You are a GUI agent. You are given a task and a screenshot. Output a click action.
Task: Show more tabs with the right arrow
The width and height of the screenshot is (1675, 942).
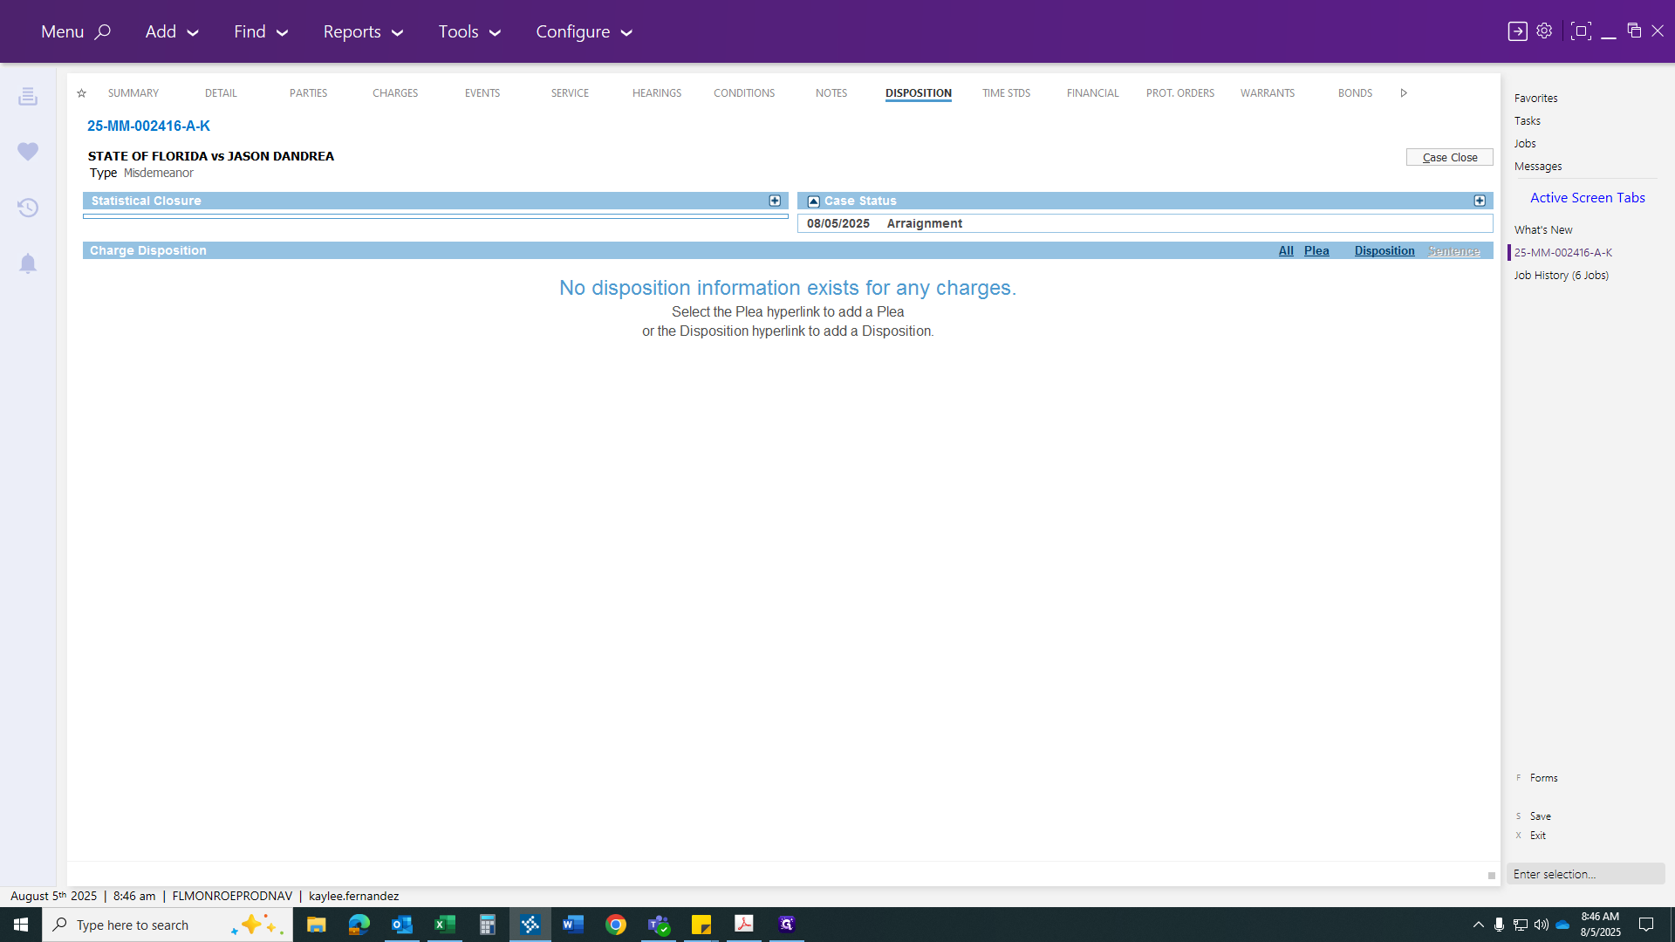click(x=1404, y=93)
